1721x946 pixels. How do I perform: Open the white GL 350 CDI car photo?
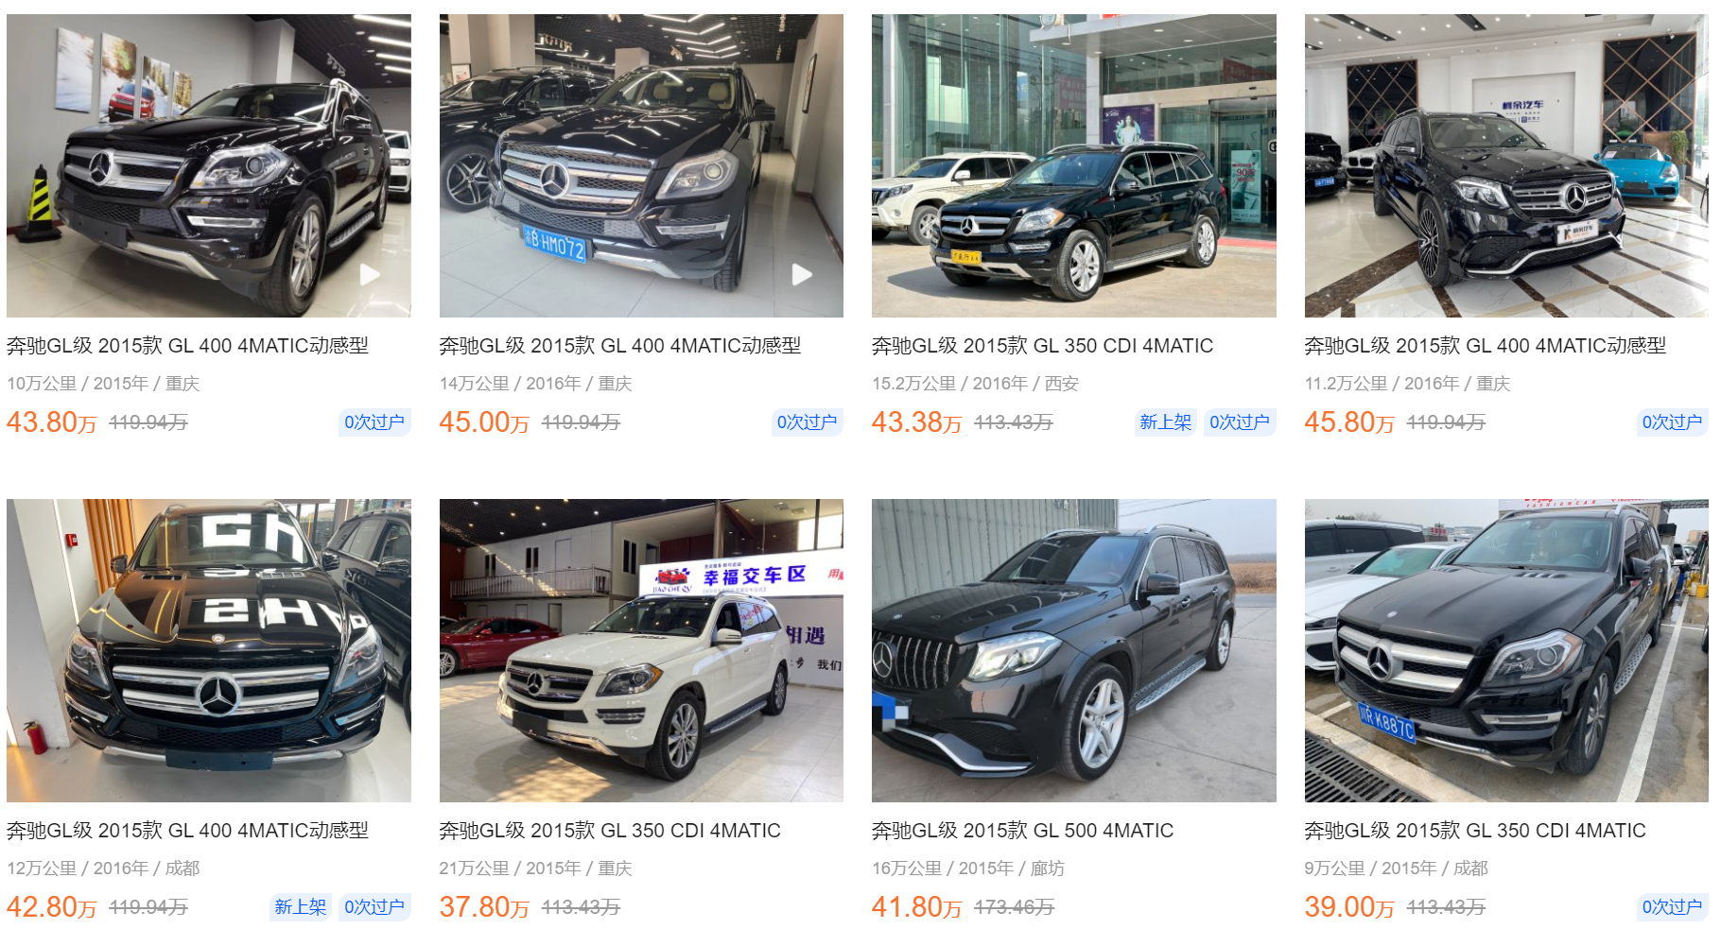pyautogui.click(x=641, y=650)
